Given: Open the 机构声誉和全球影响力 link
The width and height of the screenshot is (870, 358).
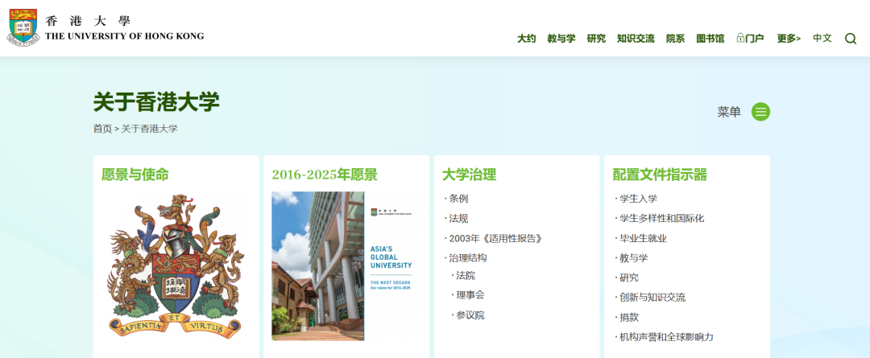Looking at the screenshot, I should [666, 337].
